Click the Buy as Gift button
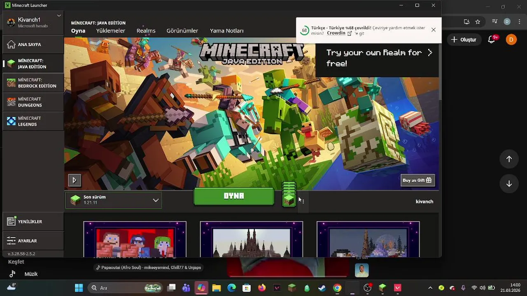This screenshot has height=296, width=527. click(x=417, y=180)
